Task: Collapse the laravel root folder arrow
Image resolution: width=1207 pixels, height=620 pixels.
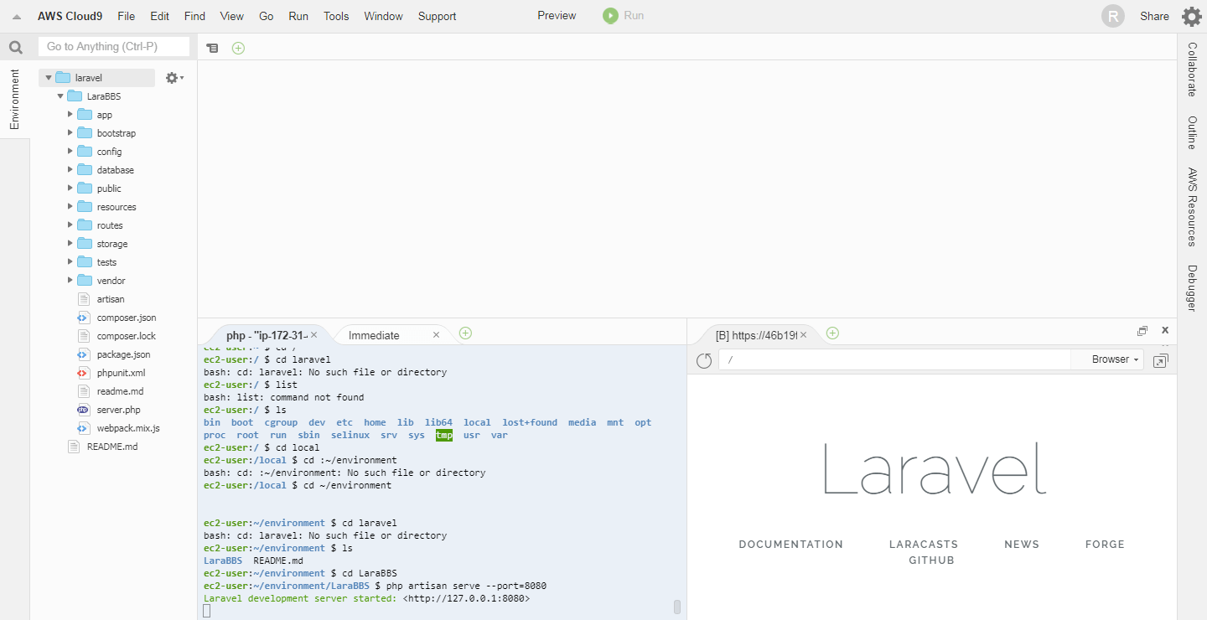Action: click(x=49, y=78)
